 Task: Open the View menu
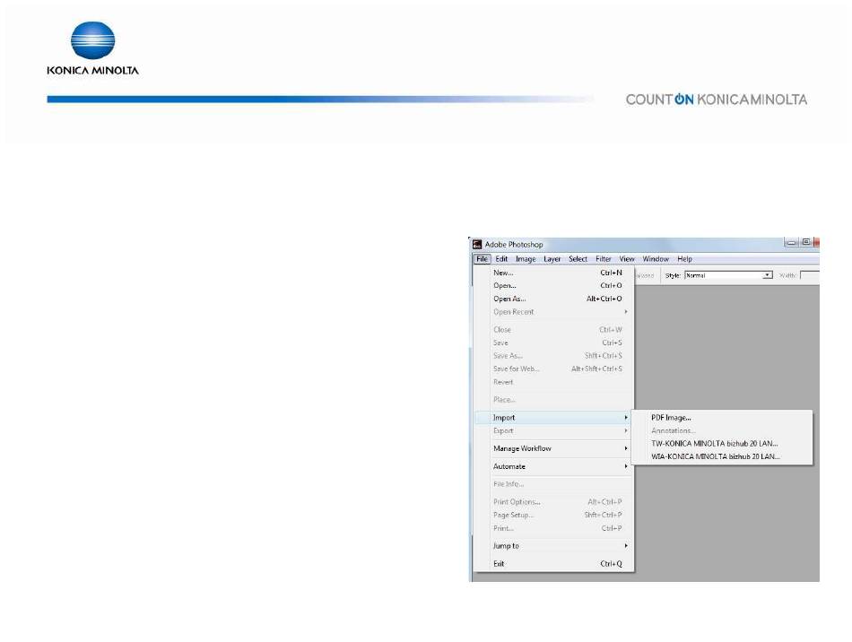[x=627, y=259]
